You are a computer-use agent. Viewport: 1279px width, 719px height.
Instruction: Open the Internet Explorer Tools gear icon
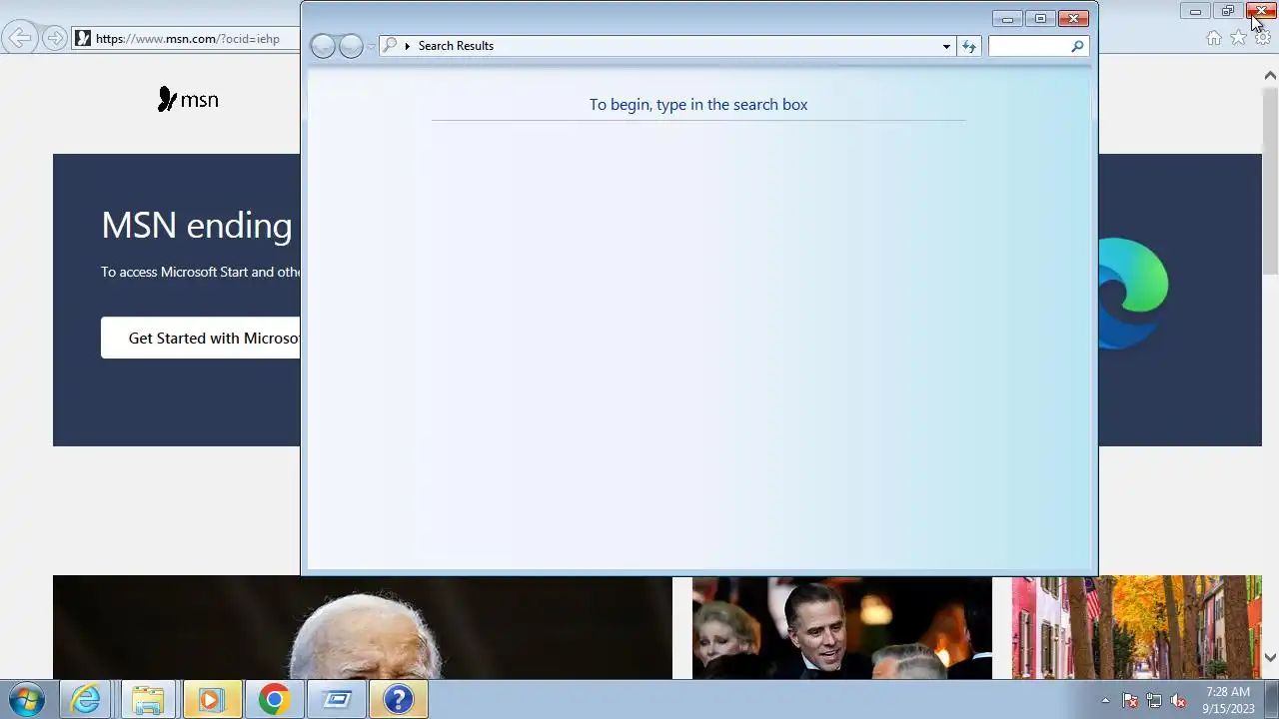(1263, 38)
